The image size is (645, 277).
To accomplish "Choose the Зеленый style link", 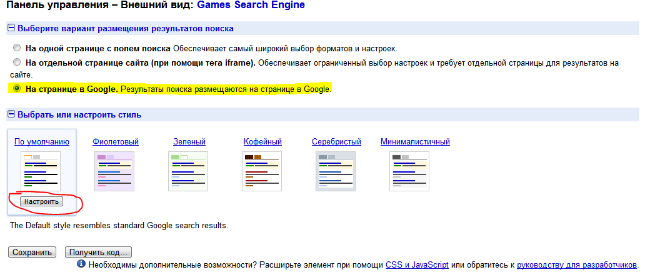I will [x=189, y=142].
